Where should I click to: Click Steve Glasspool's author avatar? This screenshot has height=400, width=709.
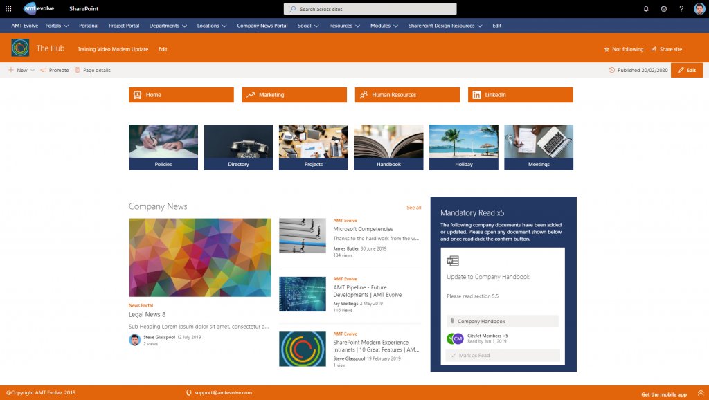[x=135, y=340]
